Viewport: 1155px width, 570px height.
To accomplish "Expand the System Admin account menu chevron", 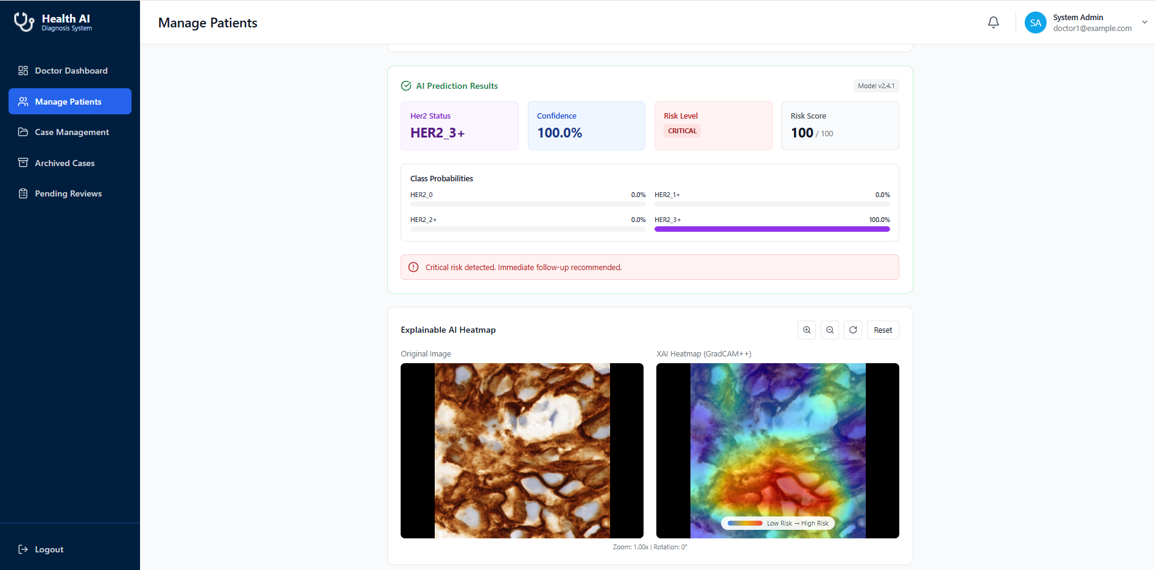I will (x=1144, y=23).
